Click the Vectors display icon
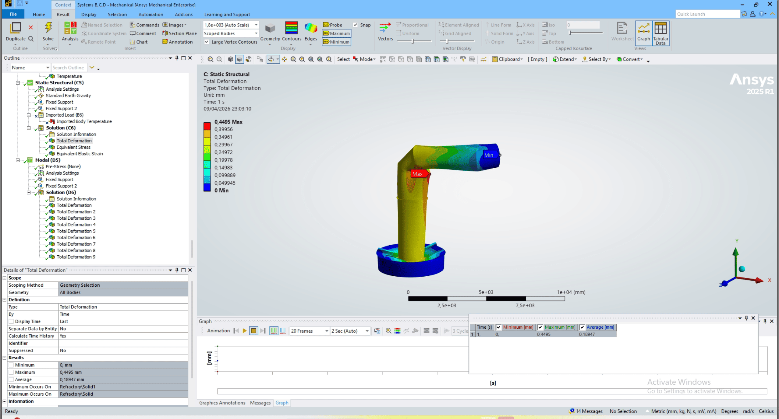The image size is (779, 419). (x=385, y=28)
